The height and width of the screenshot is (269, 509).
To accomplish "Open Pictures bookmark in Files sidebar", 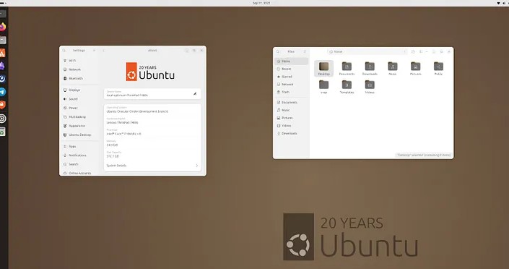I will [291, 118].
